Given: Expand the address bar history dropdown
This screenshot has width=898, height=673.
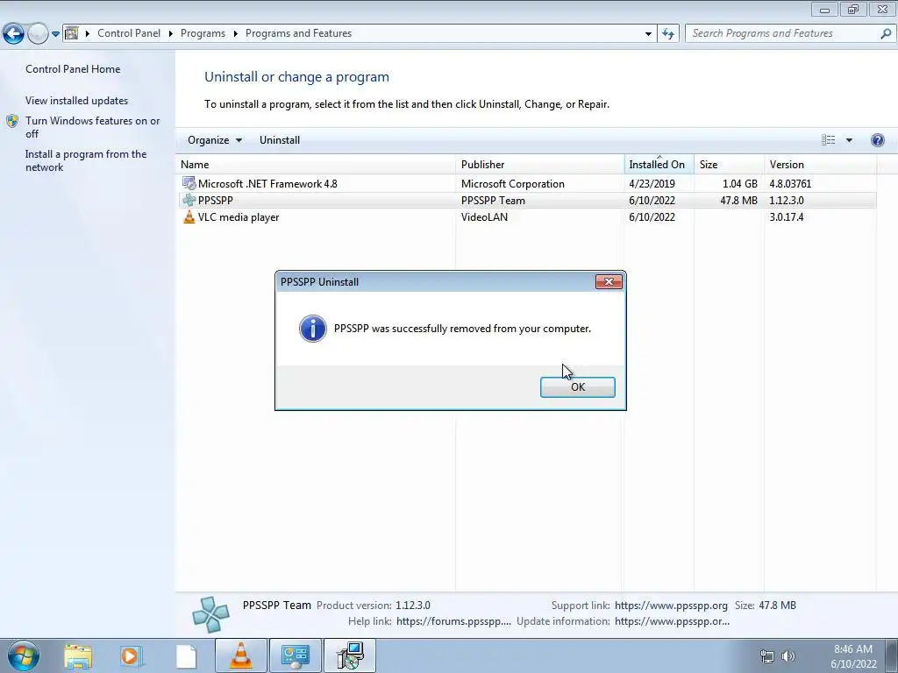Looking at the screenshot, I should pos(648,34).
